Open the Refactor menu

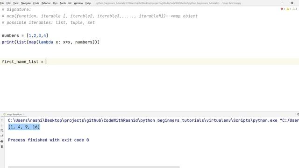[46, 3]
